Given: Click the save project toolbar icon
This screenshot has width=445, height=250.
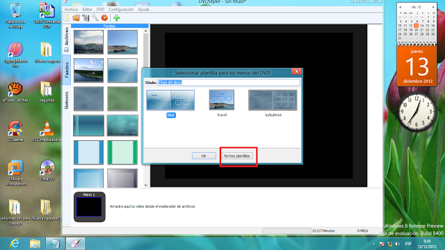Looking at the screenshot, I should (86, 18).
